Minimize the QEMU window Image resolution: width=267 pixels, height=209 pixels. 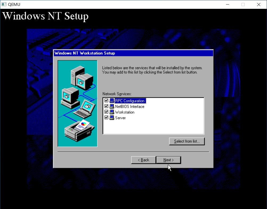coord(227,4)
